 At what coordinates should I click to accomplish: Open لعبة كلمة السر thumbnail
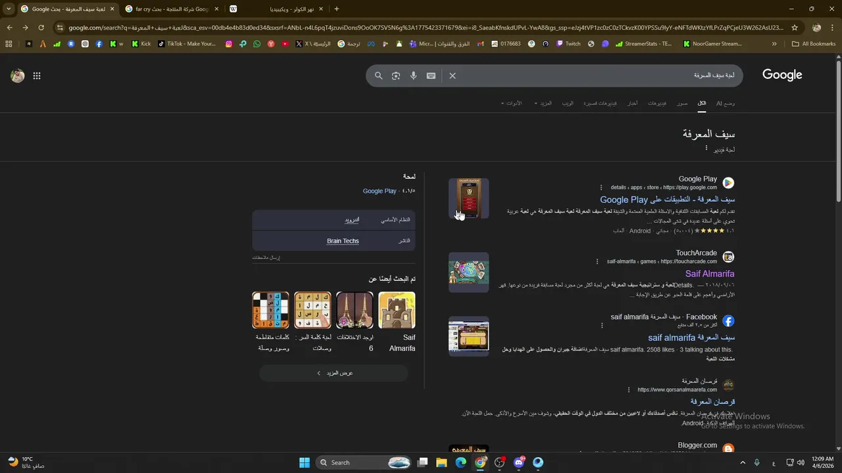click(312, 310)
